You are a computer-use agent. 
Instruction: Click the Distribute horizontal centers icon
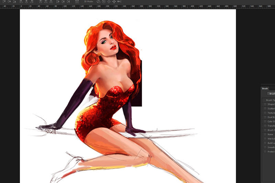pyautogui.click(x=63, y=2)
